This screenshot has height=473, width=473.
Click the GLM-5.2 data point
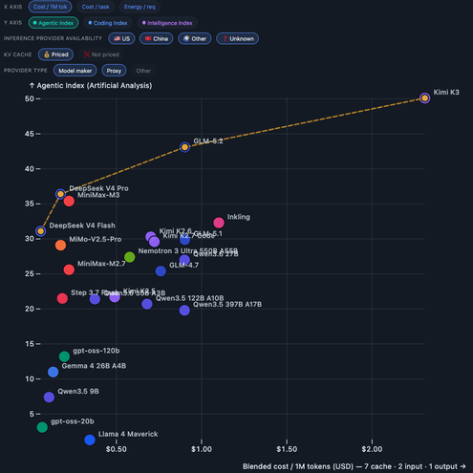click(184, 147)
